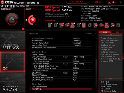The height and width of the screenshot is (93, 124).
Task: Select the legacy CD/DVD boot icon without badge
Action: 90,25
